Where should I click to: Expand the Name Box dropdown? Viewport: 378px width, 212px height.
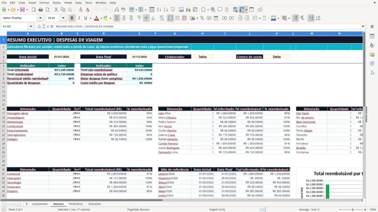click(31, 26)
